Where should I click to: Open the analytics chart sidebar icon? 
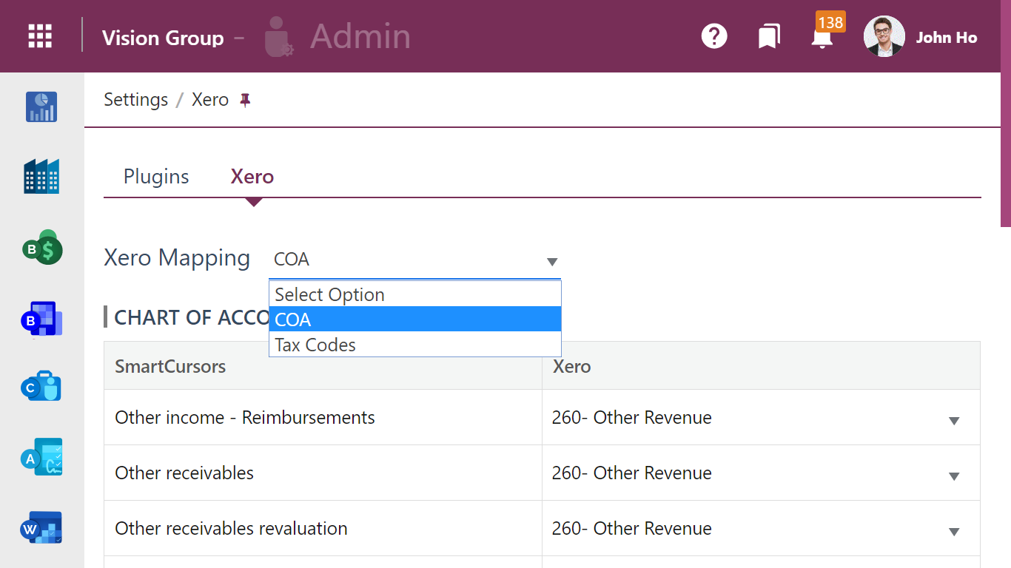coord(41,106)
